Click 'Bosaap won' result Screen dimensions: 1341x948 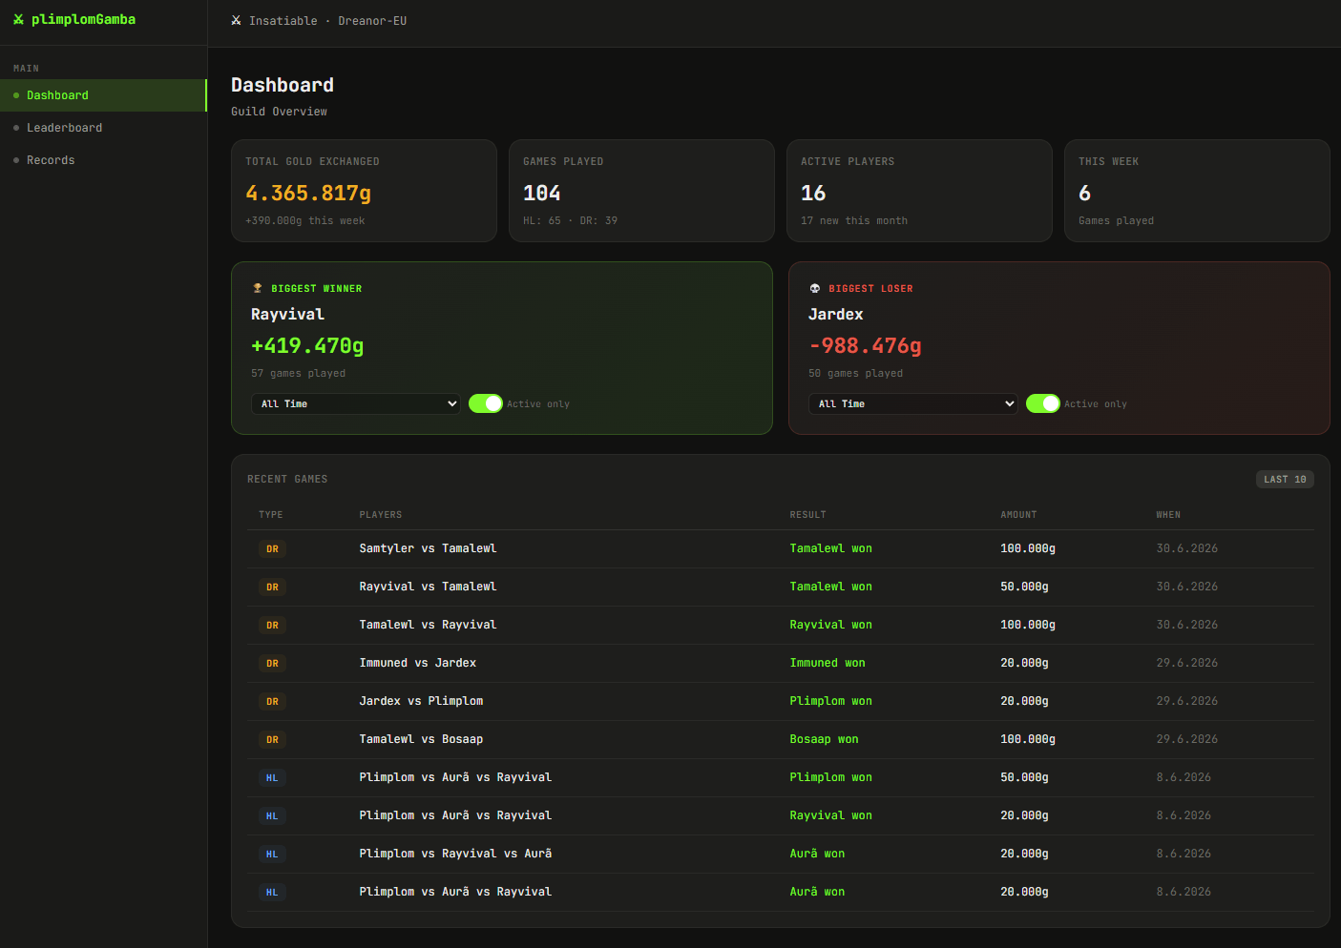coord(824,739)
